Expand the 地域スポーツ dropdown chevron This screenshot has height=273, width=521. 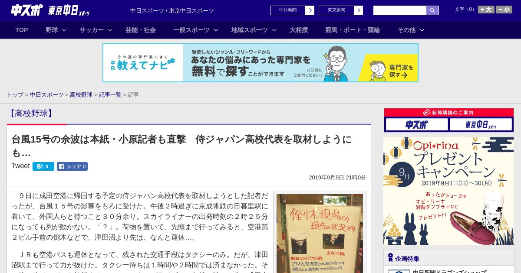tap(274, 30)
